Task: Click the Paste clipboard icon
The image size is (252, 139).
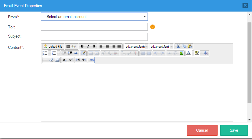Action: [190, 46]
